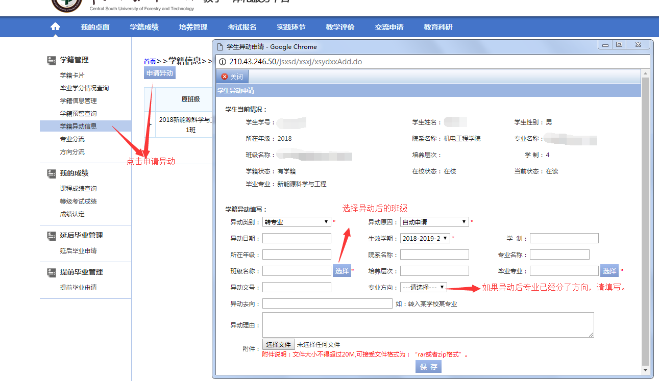Image resolution: width=659 pixels, height=381 pixels.
Task: Click 选择文件 to attach a file
Action: coord(278,345)
